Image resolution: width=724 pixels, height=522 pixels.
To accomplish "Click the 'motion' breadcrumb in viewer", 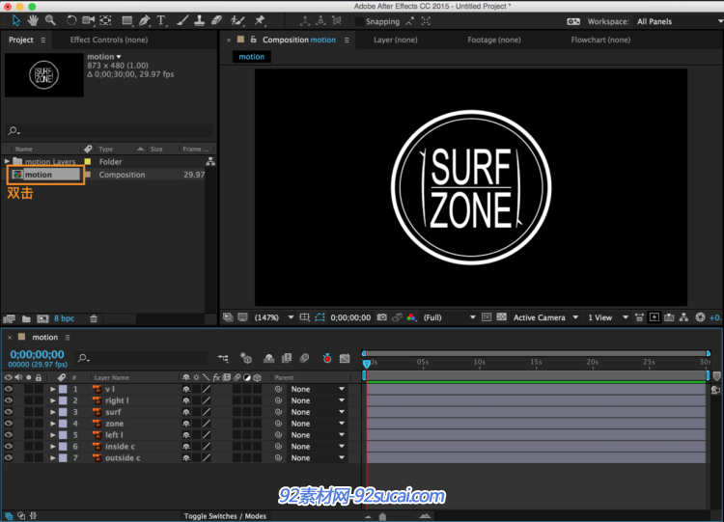I will point(252,57).
